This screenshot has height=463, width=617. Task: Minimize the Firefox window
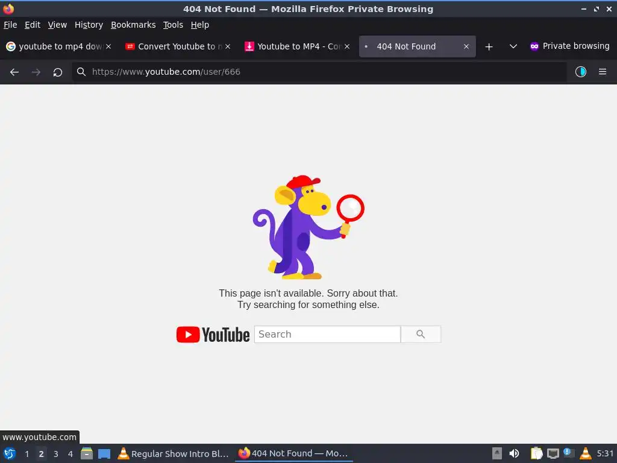(x=584, y=9)
